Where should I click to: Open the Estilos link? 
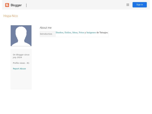click(68, 33)
